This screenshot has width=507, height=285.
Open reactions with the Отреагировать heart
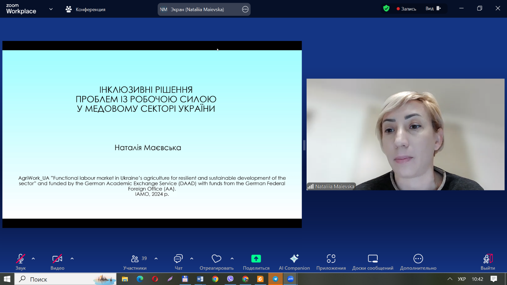(x=217, y=262)
